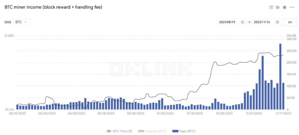Expand unit dropdown chevron arrow
The image size is (299, 135).
[25, 22]
